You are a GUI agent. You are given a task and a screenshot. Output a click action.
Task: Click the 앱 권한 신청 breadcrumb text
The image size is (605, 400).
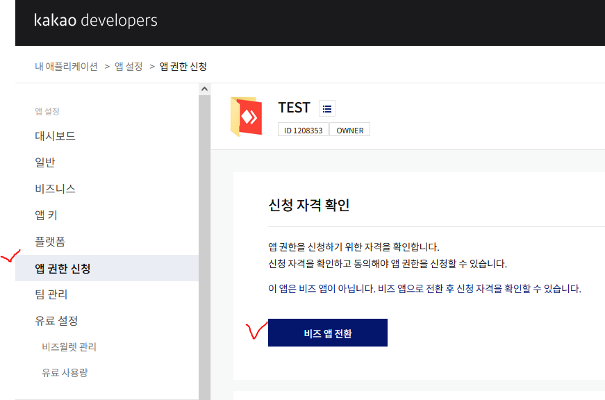[x=183, y=67]
